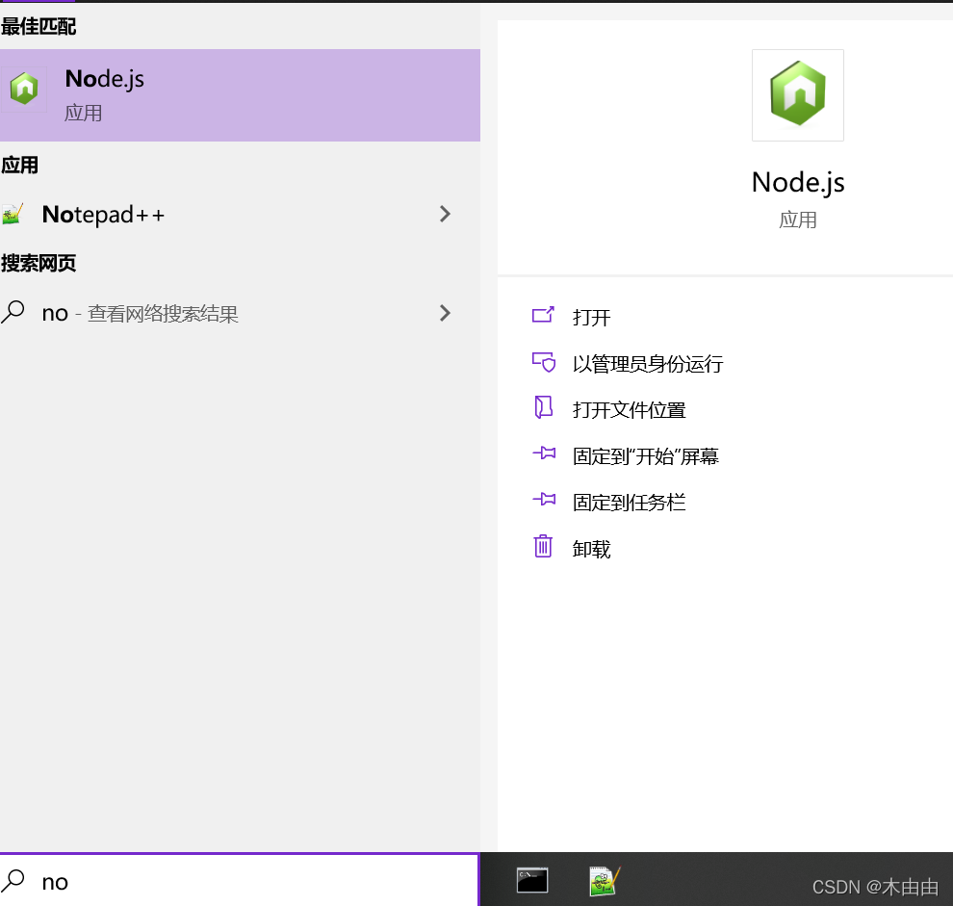This screenshot has width=953, height=906.
Task: Click the magnifier icon beside the web search entry
Action: point(20,313)
